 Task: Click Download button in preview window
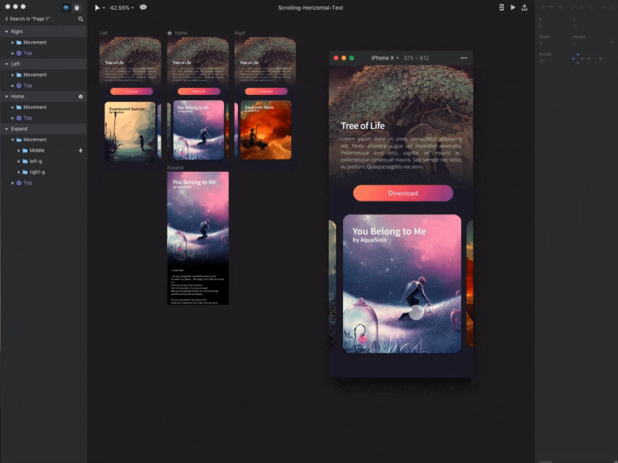402,194
